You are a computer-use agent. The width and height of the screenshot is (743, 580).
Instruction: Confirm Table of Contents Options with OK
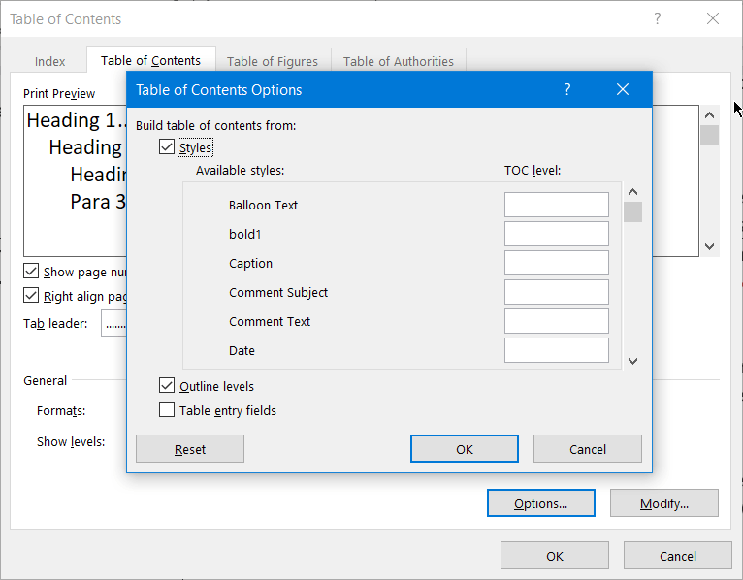pos(465,449)
